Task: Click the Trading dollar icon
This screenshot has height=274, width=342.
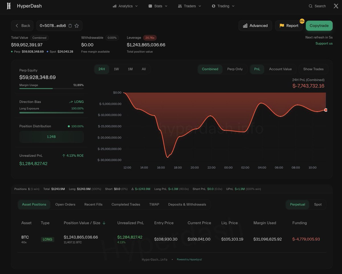Action: [213, 6]
